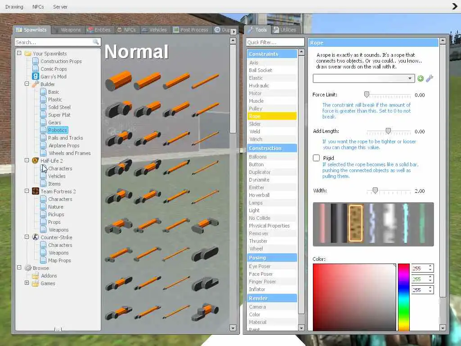Click prop panel scrollbar down arrow
The width and height of the screenshot is (461, 346).
pos(233,328)
